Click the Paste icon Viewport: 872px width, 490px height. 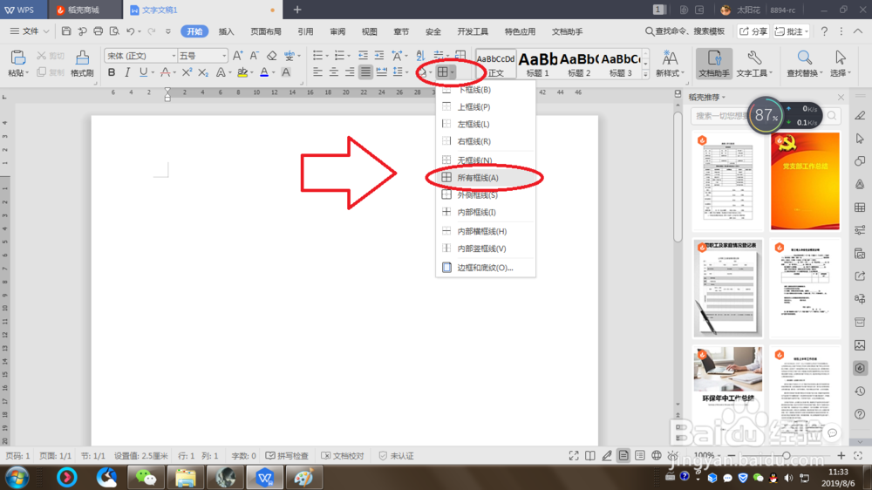[17, 58]
